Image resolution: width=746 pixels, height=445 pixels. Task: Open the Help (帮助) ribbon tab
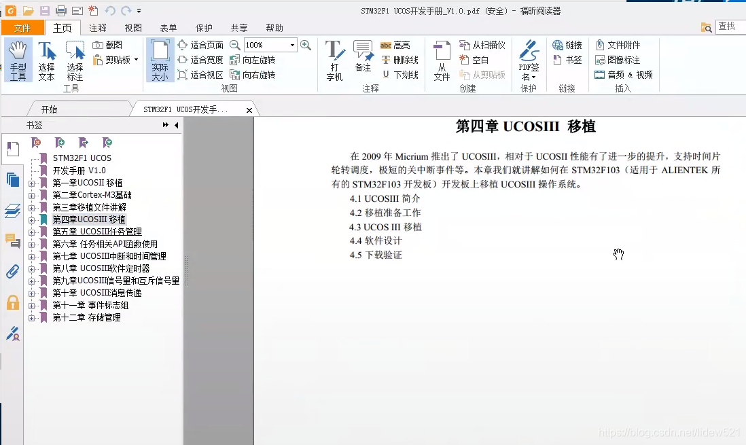click(274, 28)
